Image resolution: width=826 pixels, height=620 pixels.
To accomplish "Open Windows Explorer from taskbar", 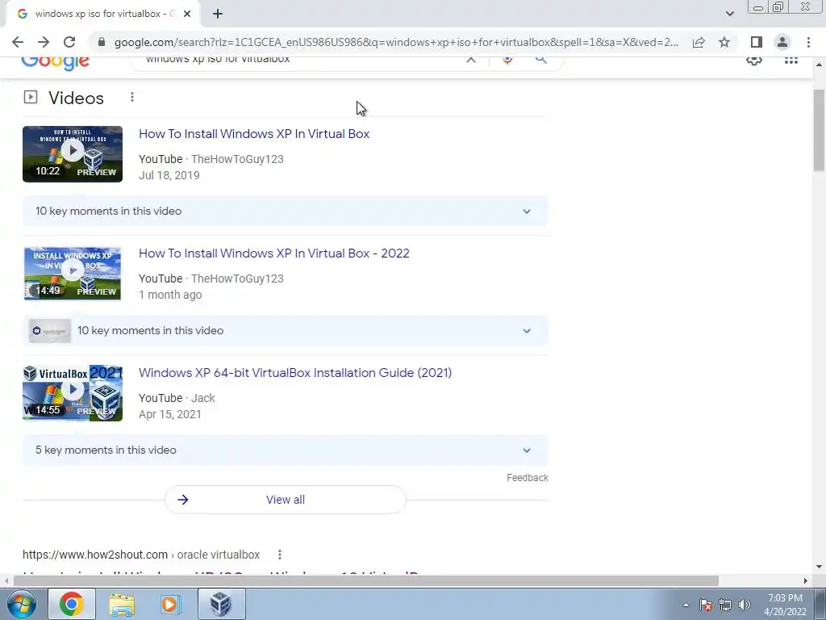I will pyautogui.click(x=122, y=604).
